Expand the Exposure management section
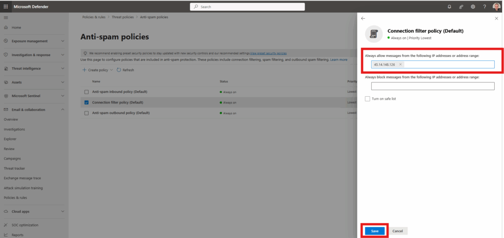Viewport: 504px width, 238px height. point(63,41)
